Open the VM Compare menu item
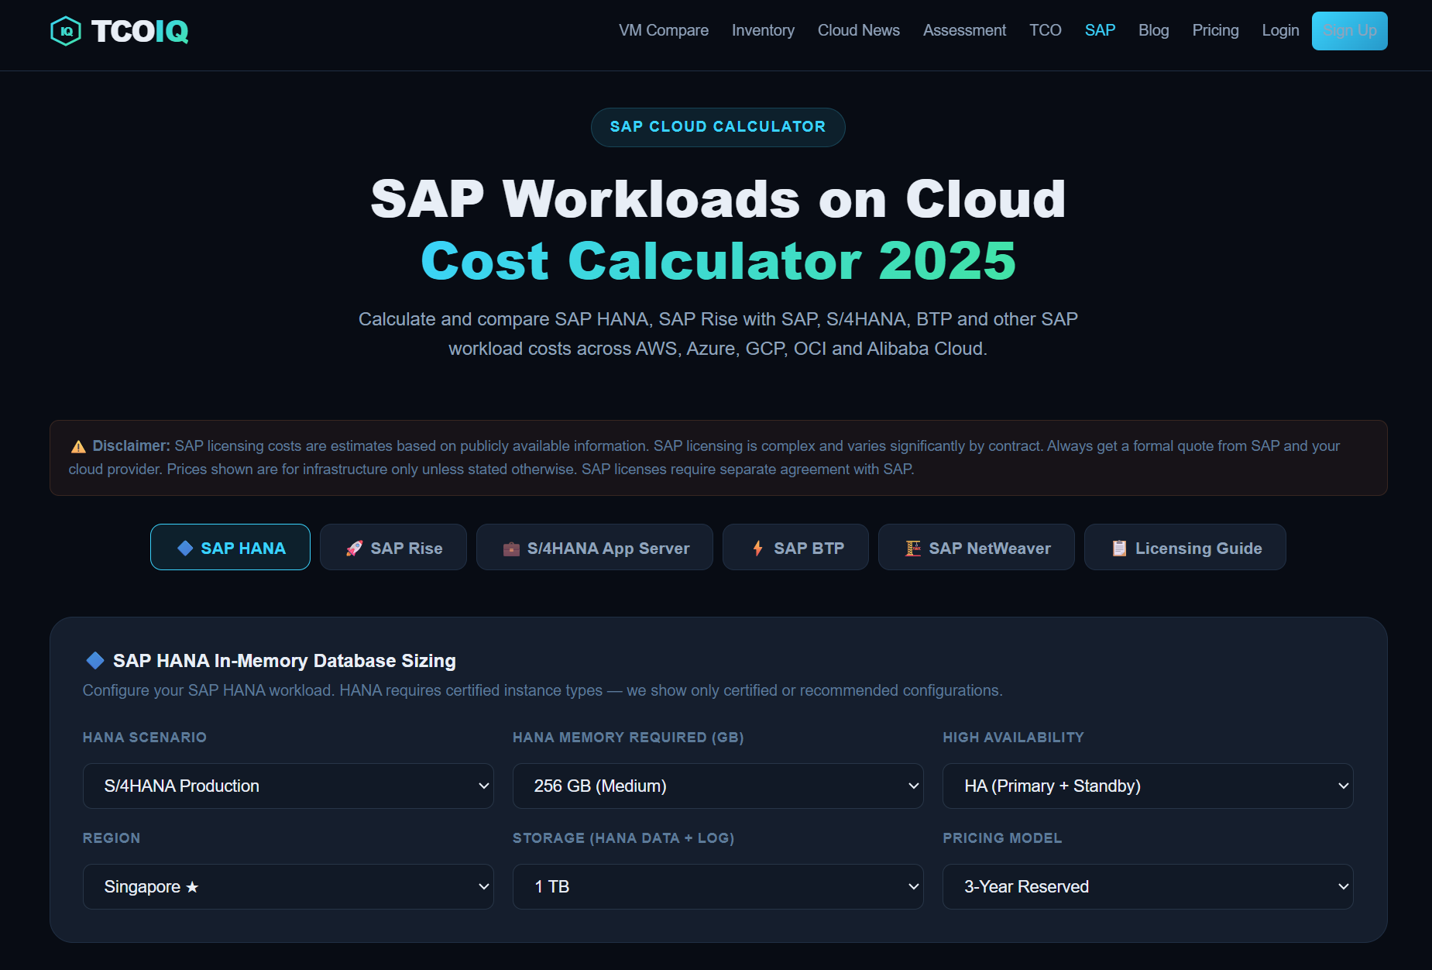1432x970 pixels. pyautogui.click(x=663, y=30)
